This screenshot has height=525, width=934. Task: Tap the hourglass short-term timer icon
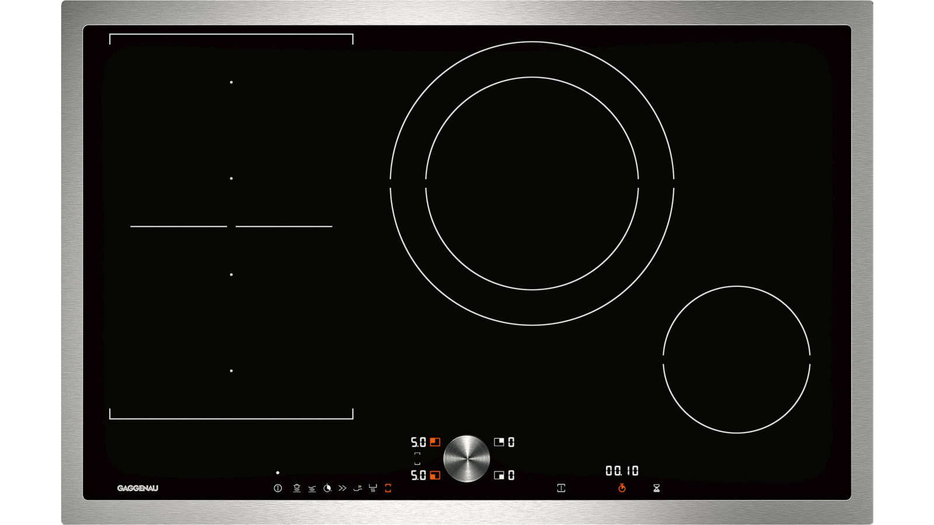[x=657, y=488]
